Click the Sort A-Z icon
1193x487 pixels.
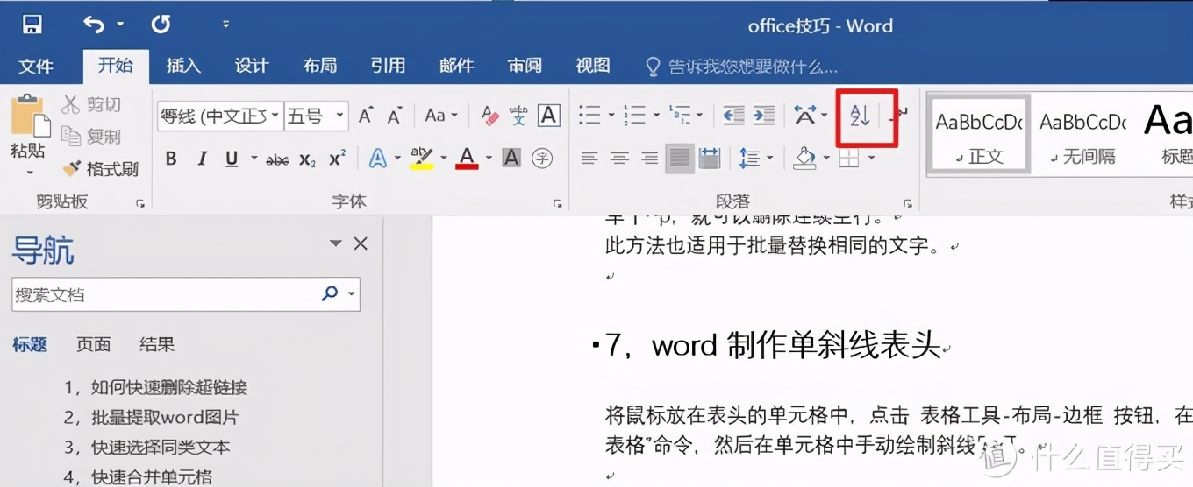(x=860, y=115)
